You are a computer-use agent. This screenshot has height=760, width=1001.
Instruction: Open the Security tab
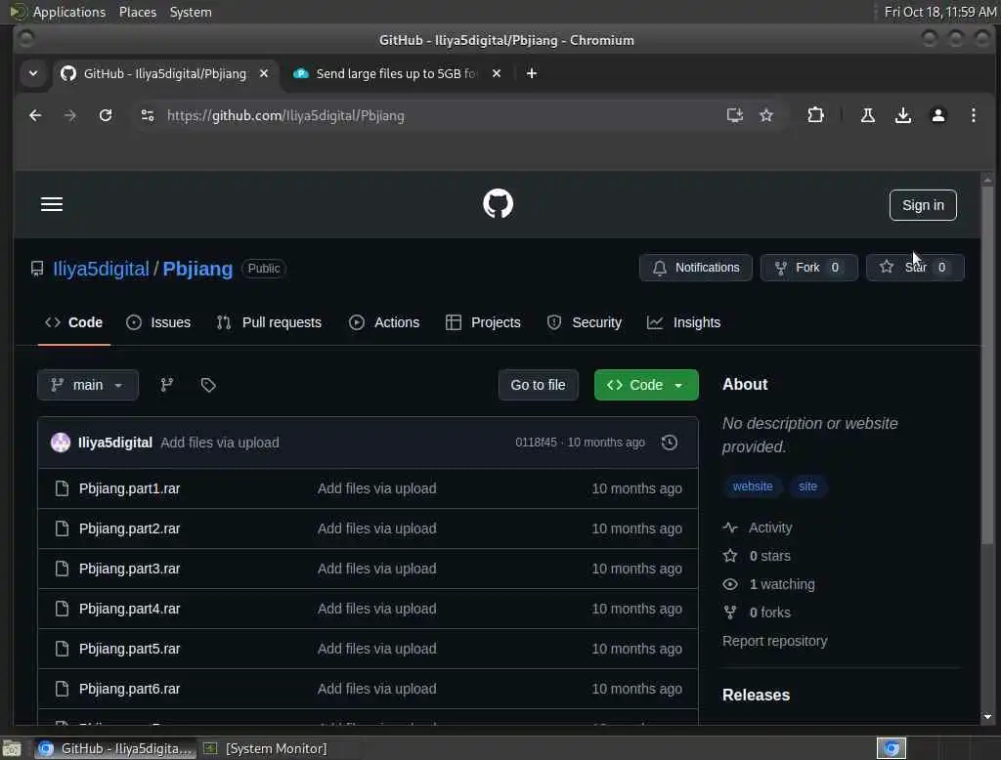pyautogui.click(x=585, y=322)
